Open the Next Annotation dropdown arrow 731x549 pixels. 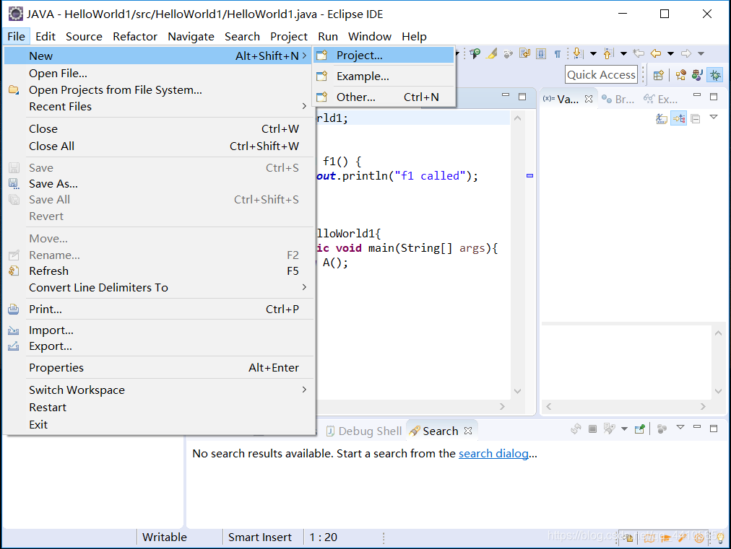click(593, 54)
